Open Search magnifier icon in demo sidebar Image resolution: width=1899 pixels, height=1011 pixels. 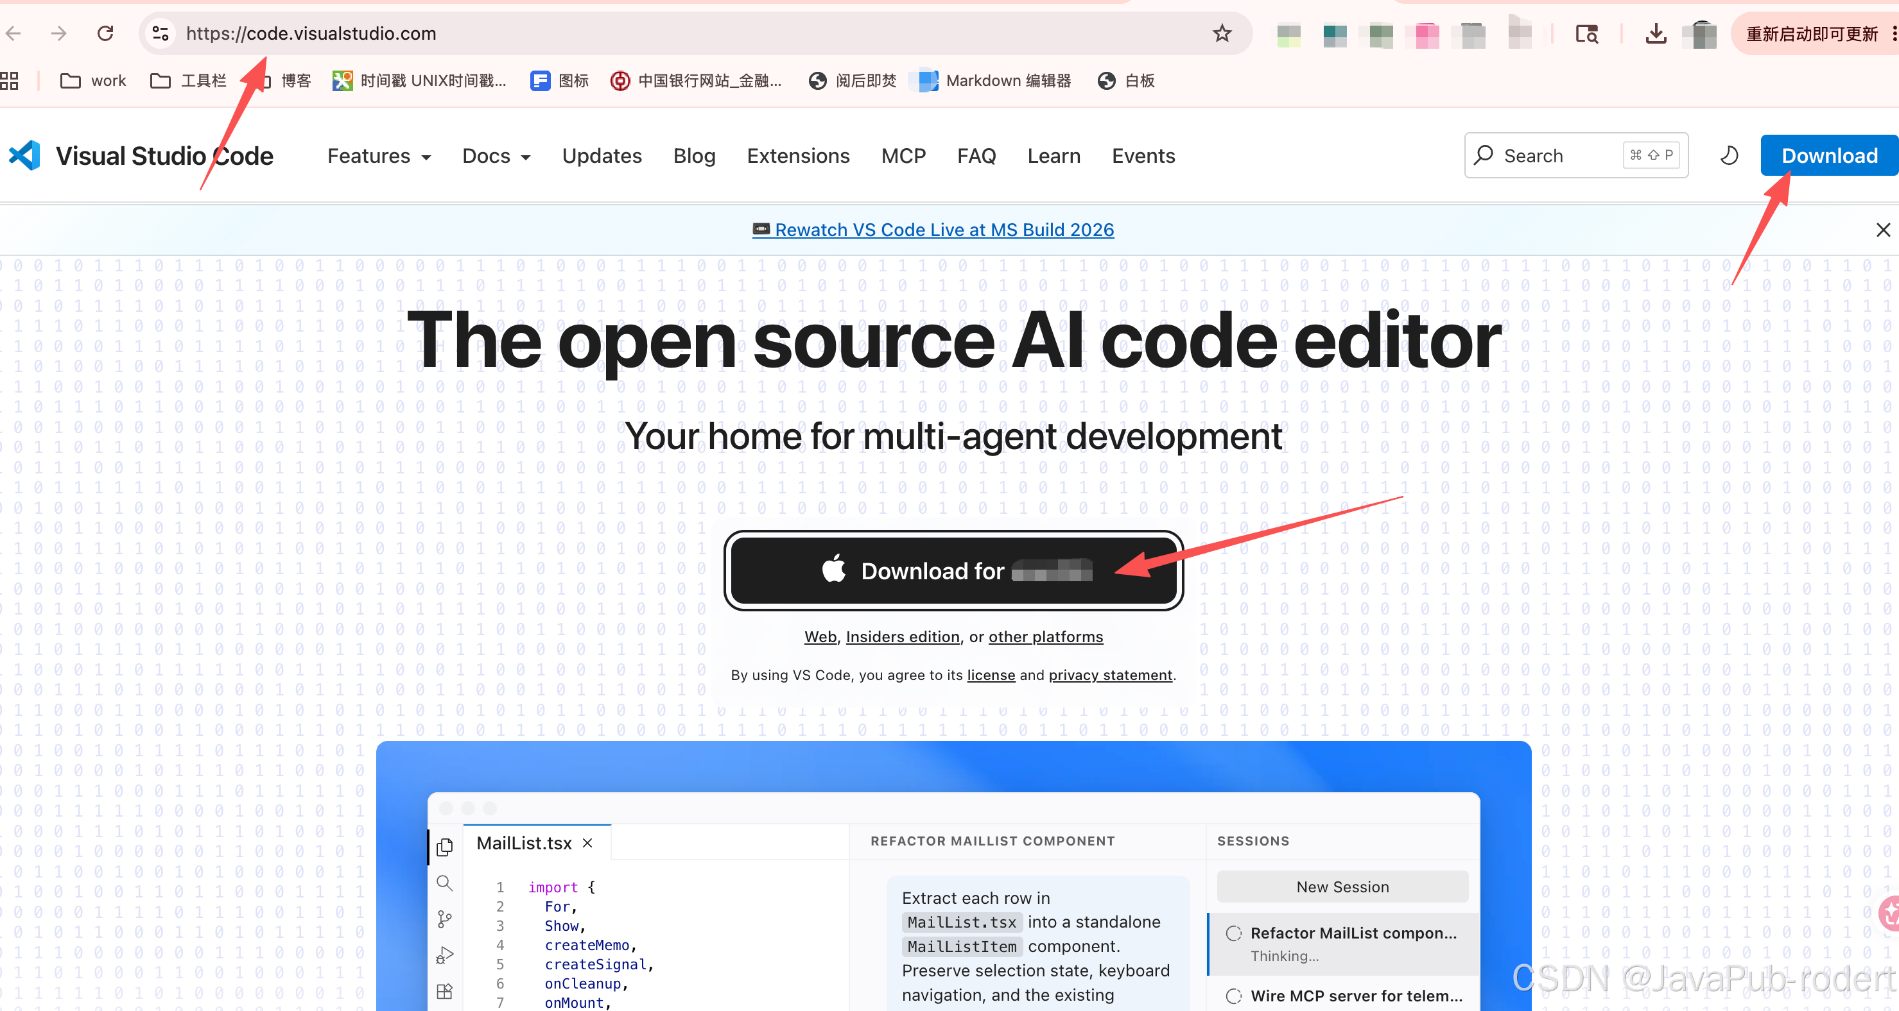click(x=444, y=883)
